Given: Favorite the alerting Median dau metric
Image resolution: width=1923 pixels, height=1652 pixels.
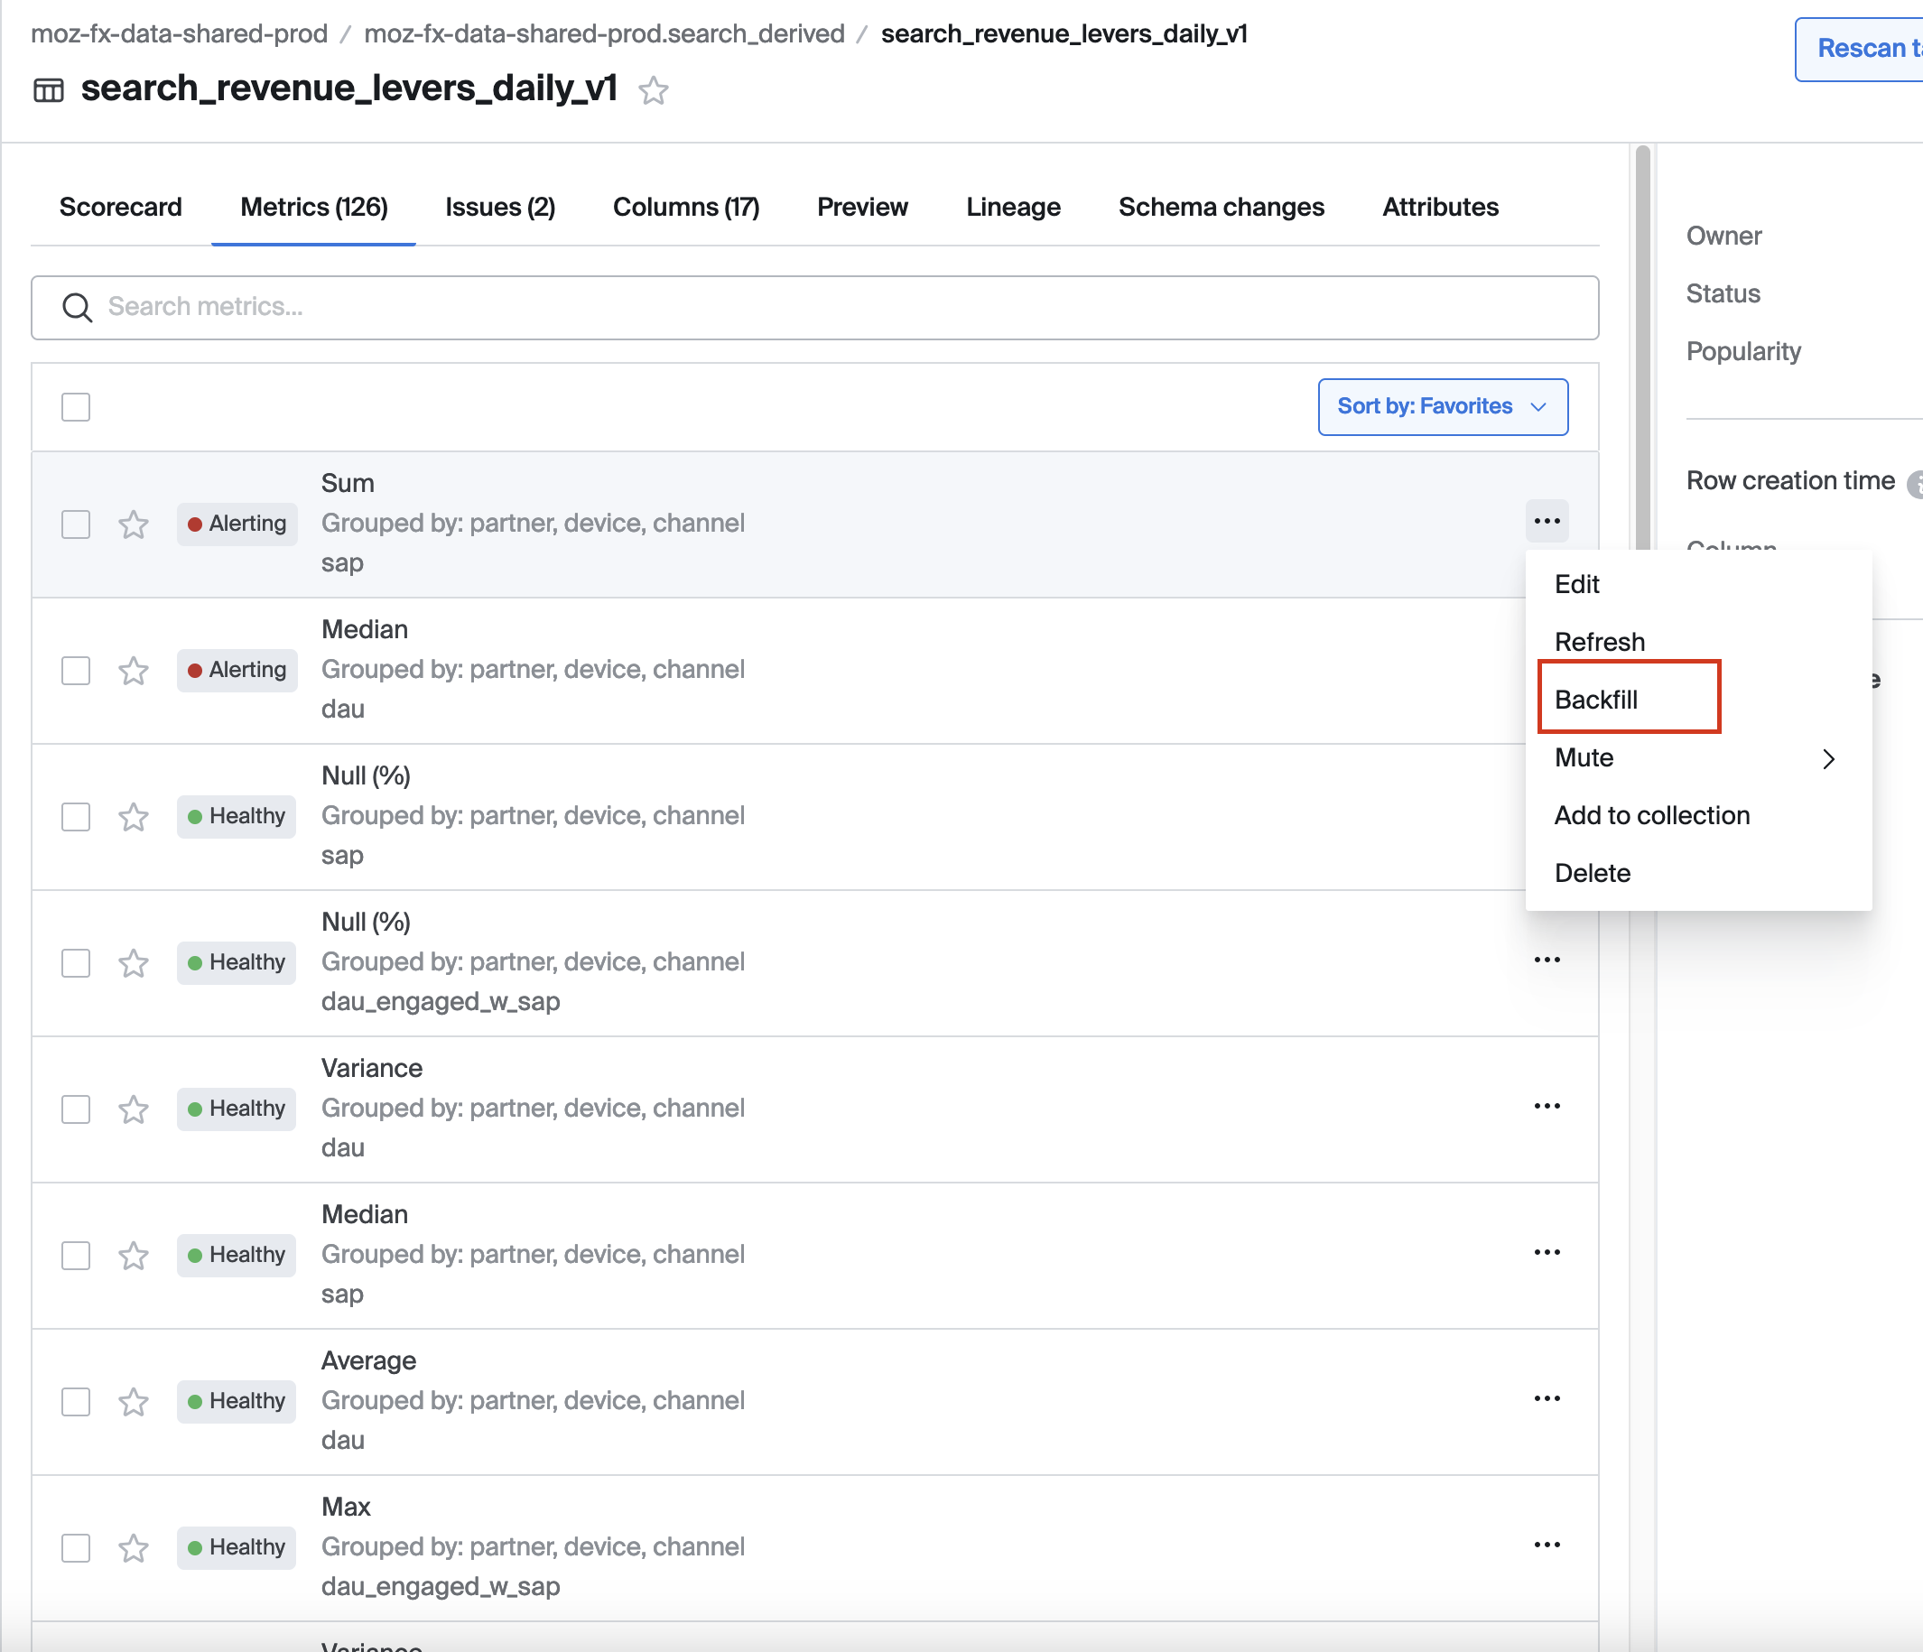Looking at the screenshot, I should point(134,670).
